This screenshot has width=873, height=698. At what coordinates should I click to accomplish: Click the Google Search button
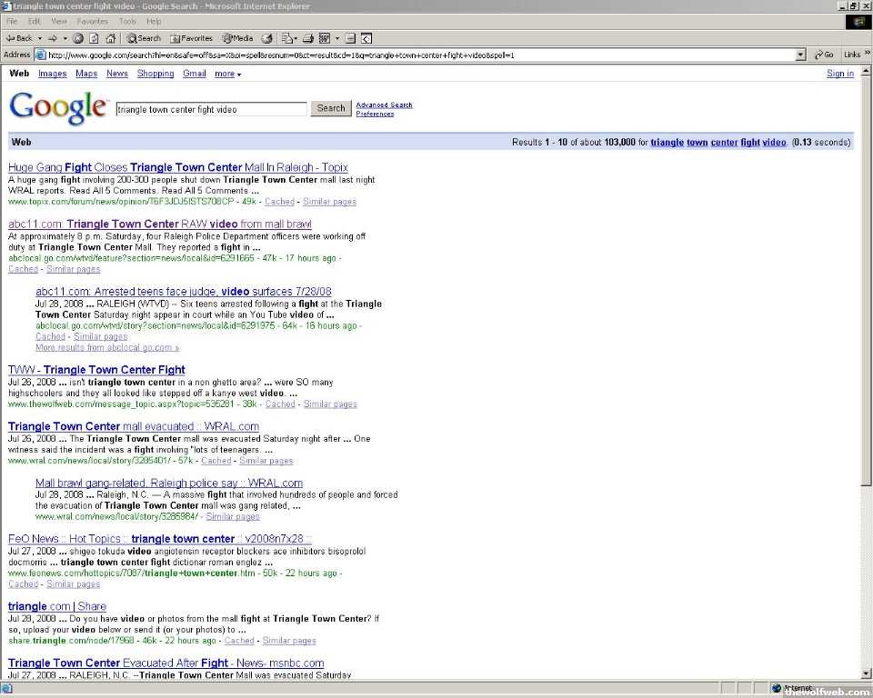click(x=331, y=108)
